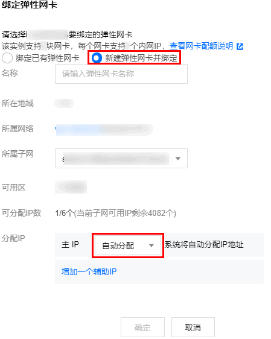Click the 分配IP section label
Viewport: 271px width, 339px height.
13,238
